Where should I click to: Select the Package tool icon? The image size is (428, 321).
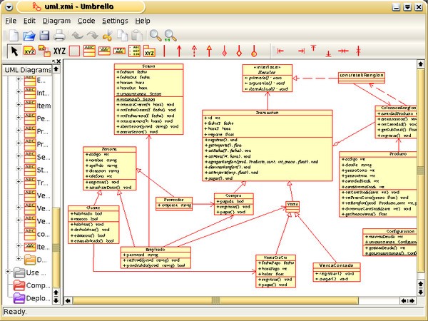(149, 51)
